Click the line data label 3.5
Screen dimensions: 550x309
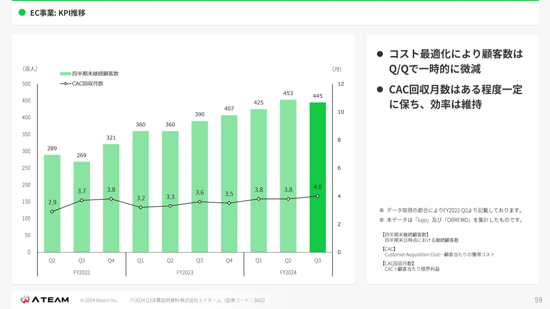point(229,194)
